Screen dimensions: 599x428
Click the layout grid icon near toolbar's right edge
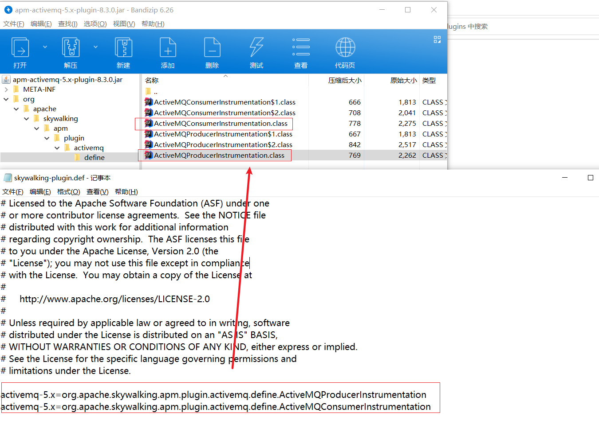pyautogui.click(x=437, y=39)
